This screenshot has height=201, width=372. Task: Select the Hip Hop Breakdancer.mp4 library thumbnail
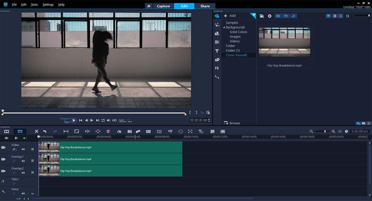pyautogui.click(x=284, y=42)
